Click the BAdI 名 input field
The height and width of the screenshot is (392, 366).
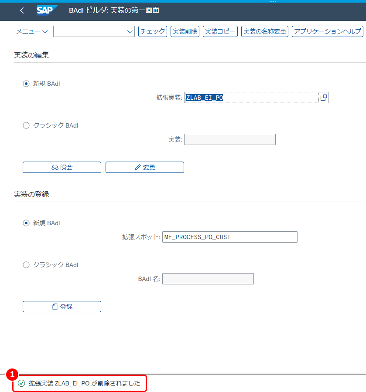[208, 279]
